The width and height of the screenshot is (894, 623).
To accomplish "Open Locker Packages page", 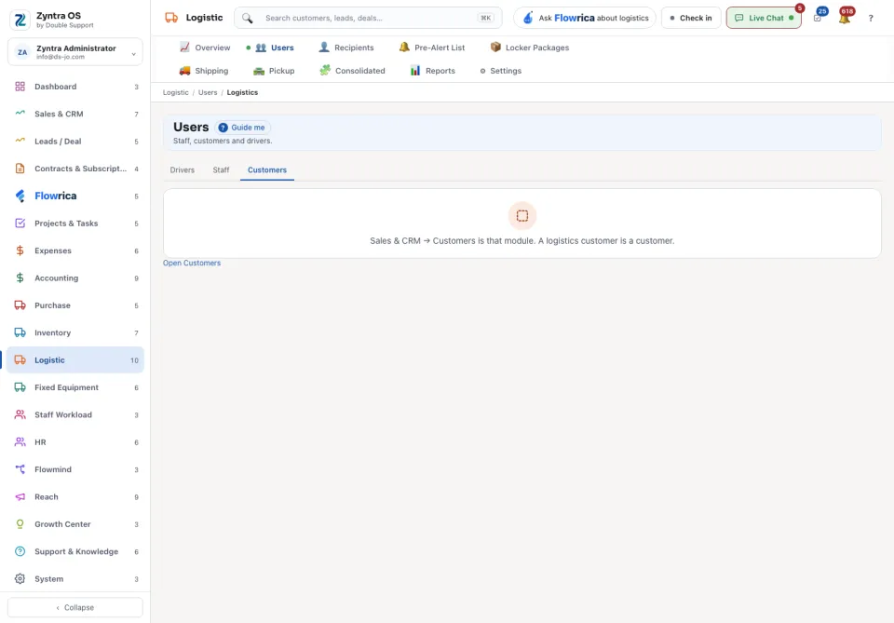I will pos(530,47).
